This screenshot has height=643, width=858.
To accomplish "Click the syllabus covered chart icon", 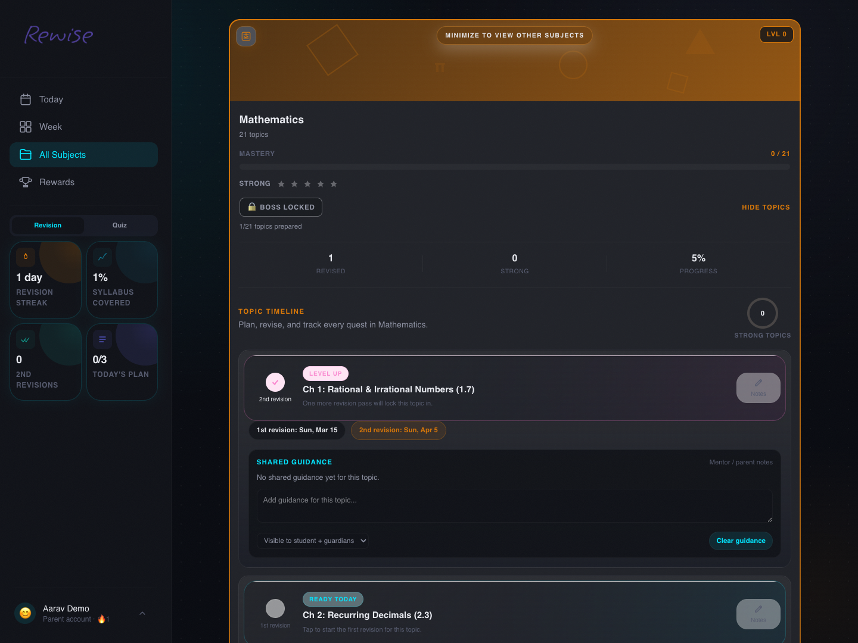I will pyautogui.click(x=102, y=257).
